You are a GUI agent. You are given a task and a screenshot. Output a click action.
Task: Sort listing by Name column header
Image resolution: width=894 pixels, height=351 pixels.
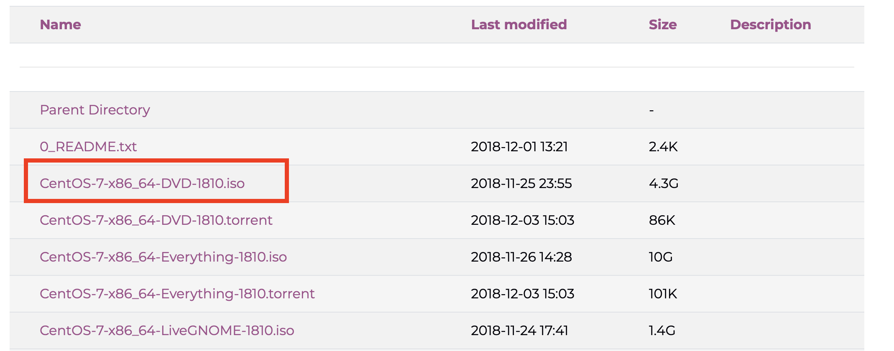tap(60, 25)
